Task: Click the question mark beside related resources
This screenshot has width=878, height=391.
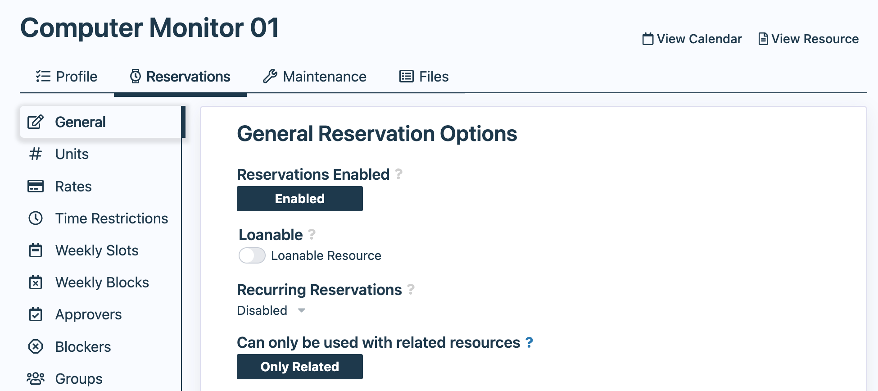Action: [x=530, y=343]
